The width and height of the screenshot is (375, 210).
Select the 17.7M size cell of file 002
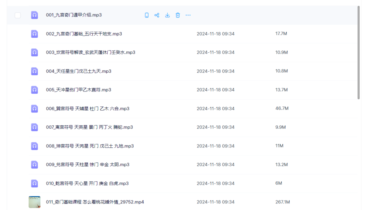(281, 34)
